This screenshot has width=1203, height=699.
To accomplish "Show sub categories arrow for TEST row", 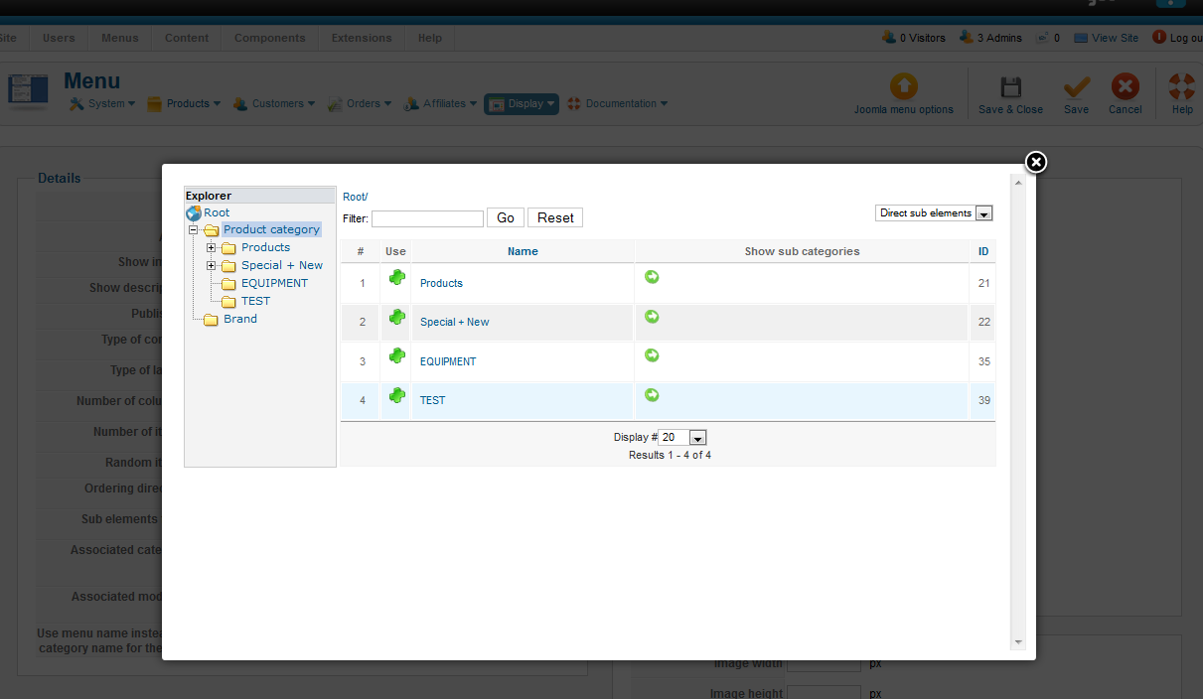I will [x=652, y=395].
